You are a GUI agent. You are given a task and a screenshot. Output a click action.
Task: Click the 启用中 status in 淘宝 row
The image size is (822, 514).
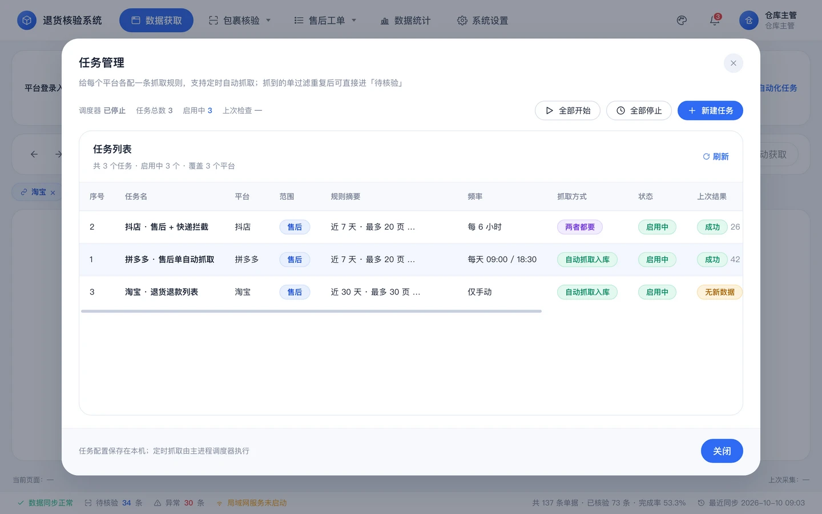pos(657,292)
